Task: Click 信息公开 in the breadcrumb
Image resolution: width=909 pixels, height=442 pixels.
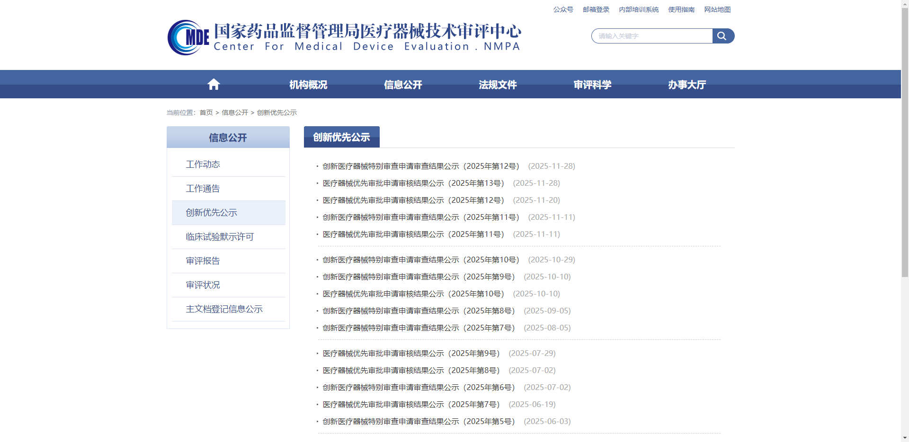Action: click(x=235, y=113)
